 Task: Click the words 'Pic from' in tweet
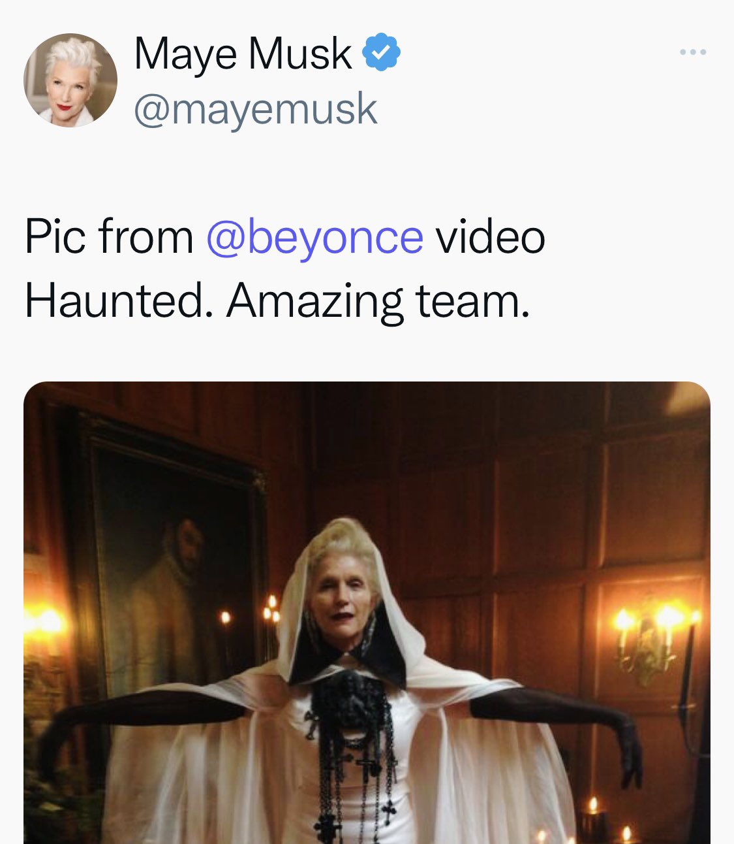coord(109,236)
